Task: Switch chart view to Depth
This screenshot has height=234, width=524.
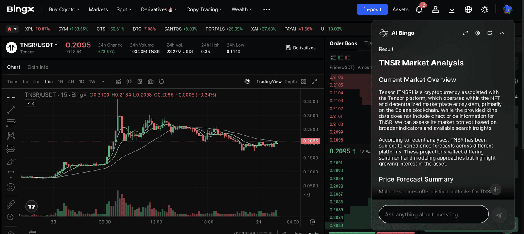Action: pyautogui.click(x=291, y=81)
